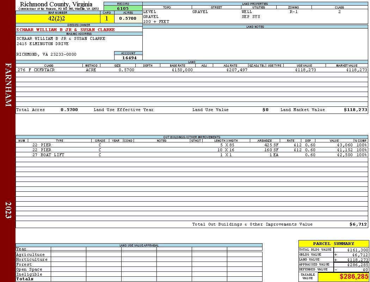Click zoning value R-1
This screenshot has height=282, width=370.
(294, 12)
